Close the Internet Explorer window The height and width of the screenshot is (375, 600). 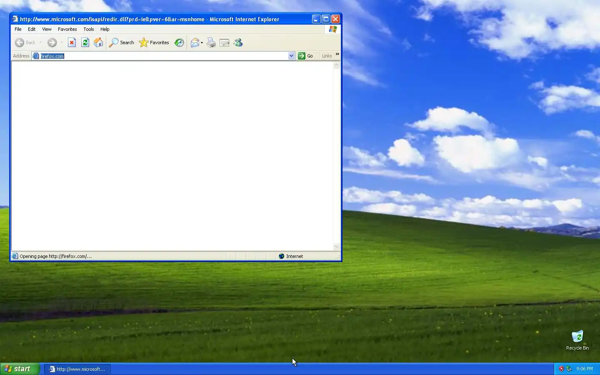point(335,19)
